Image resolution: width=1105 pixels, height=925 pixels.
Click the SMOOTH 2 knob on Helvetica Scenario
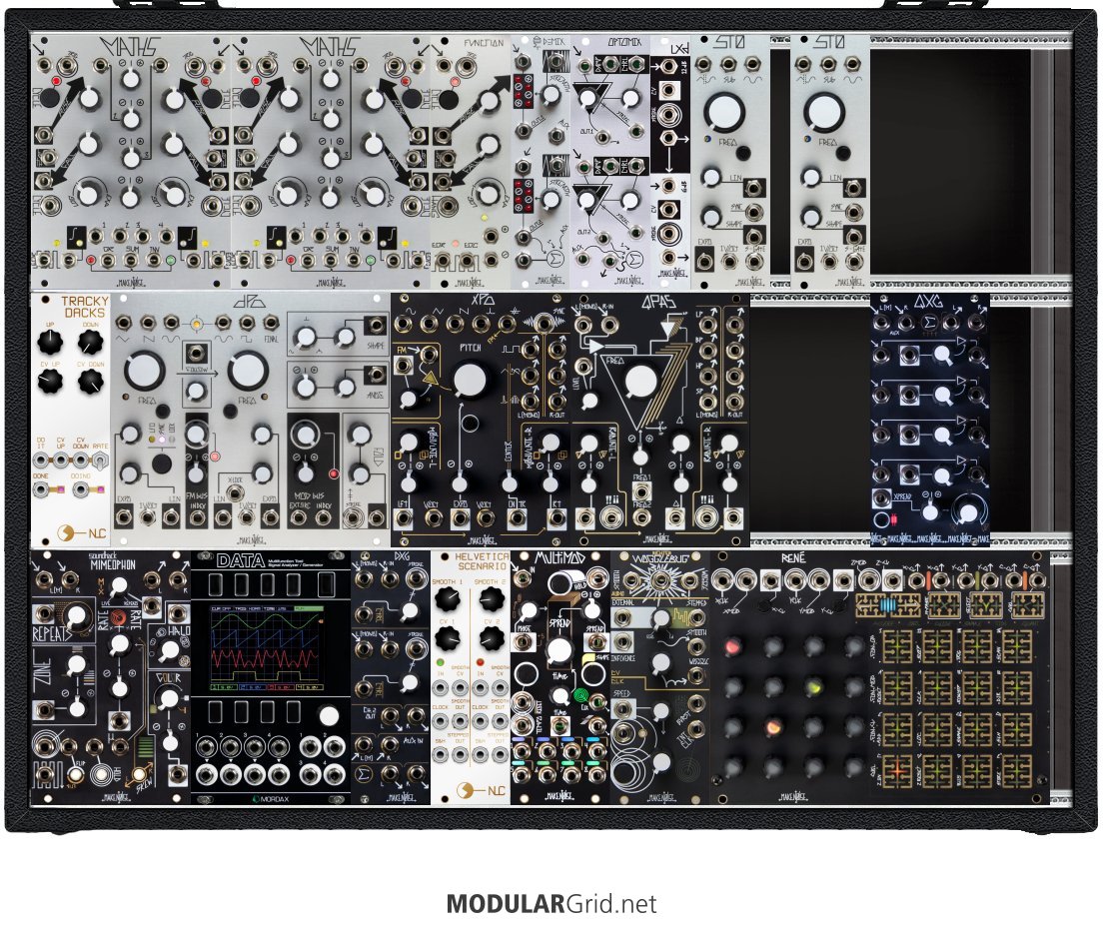[x=491, y=600]
